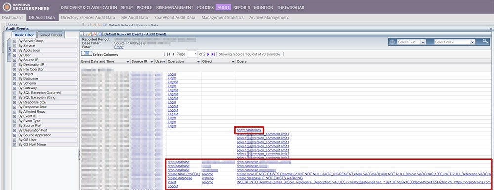494x190 pixels.
Task: Open Event Date and Time column dropdown
Action: click(128, 62)
